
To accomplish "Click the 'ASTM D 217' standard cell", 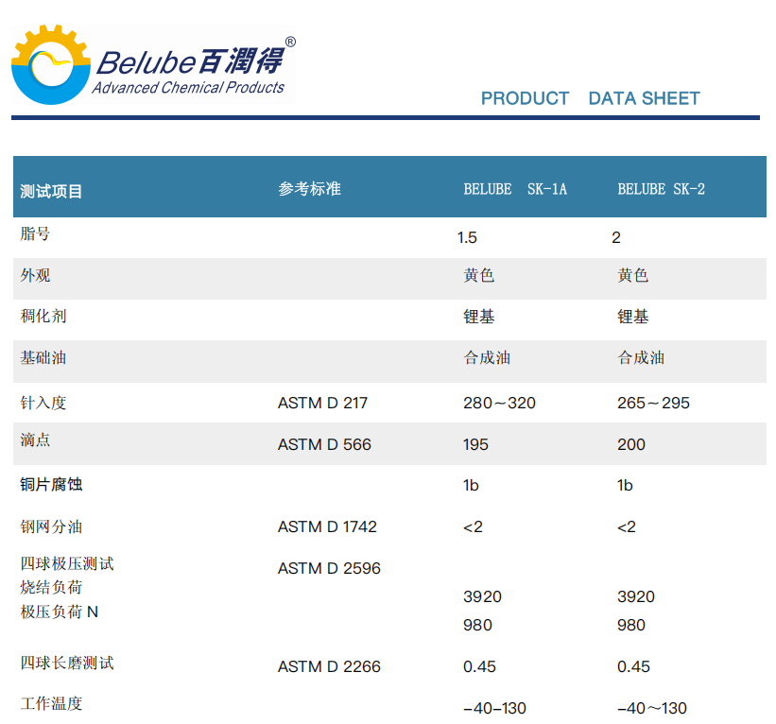I will 322,404.
